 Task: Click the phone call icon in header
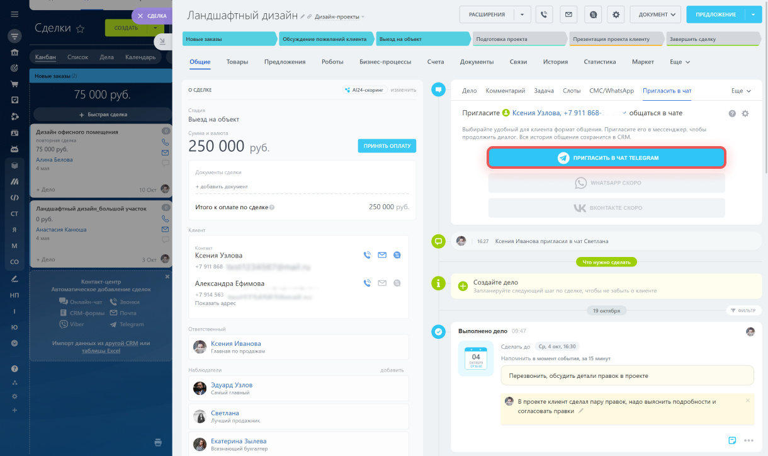[544, 14]
